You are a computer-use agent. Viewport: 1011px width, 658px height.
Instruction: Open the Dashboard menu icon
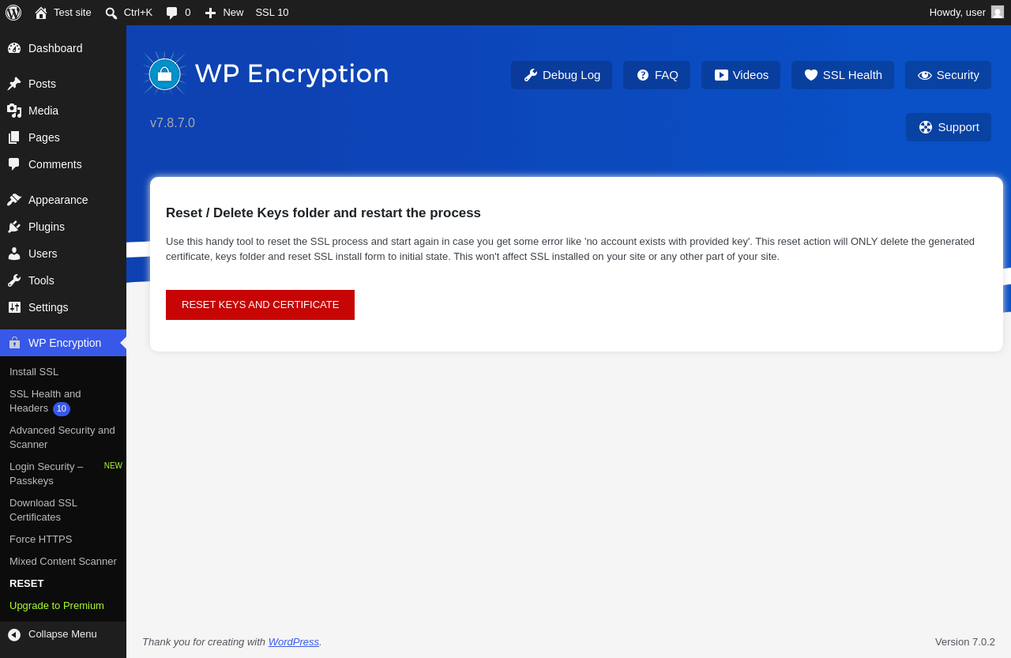(14, 48)
